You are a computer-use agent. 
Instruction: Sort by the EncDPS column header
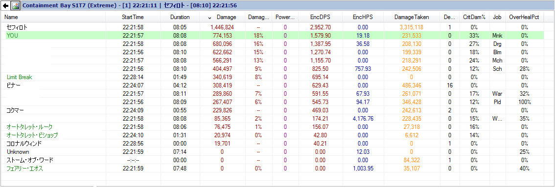coord(321,17)
